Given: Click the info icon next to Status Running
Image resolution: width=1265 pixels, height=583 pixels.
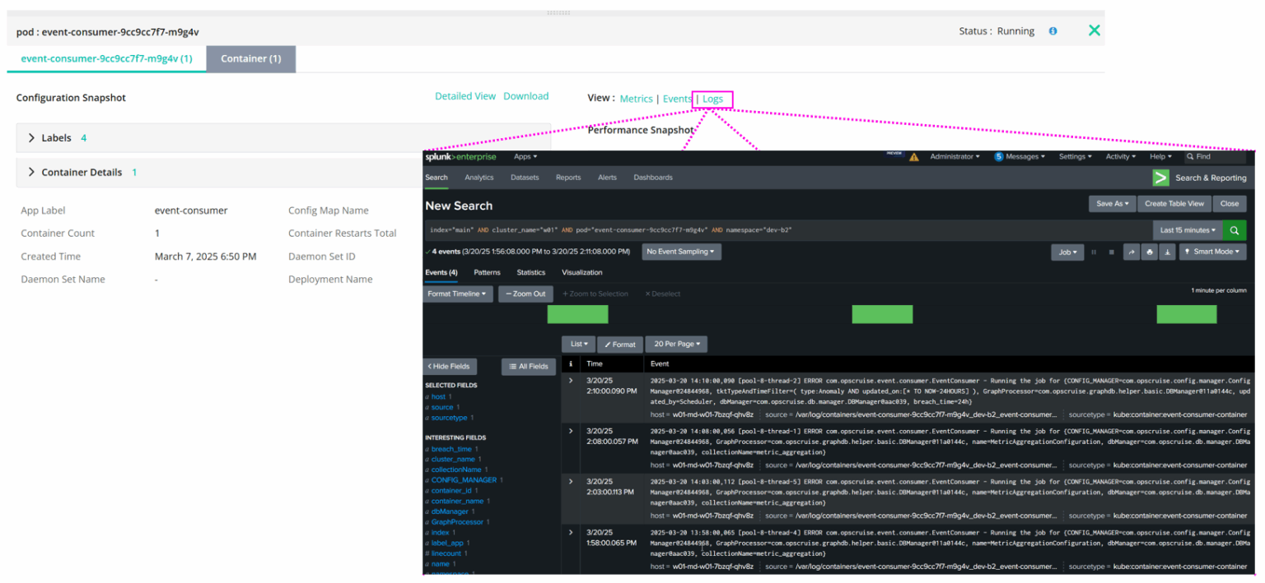Looking at the screenshot, I should [1053, 30].
